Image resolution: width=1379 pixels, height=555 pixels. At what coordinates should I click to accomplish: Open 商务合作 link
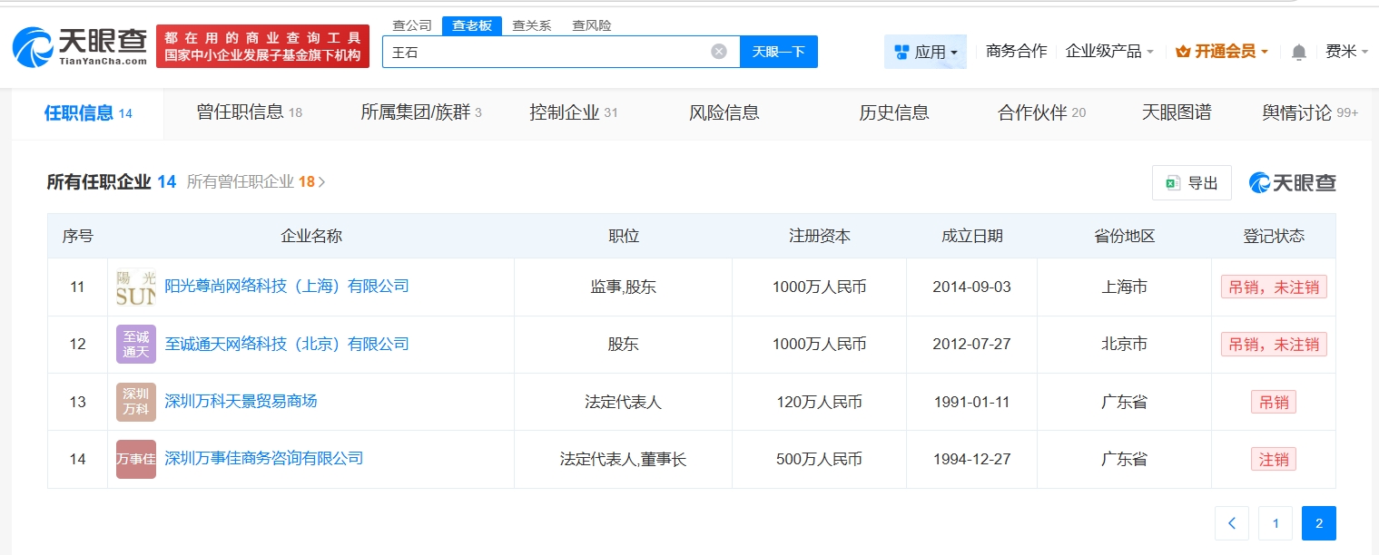coord(1016,52)
